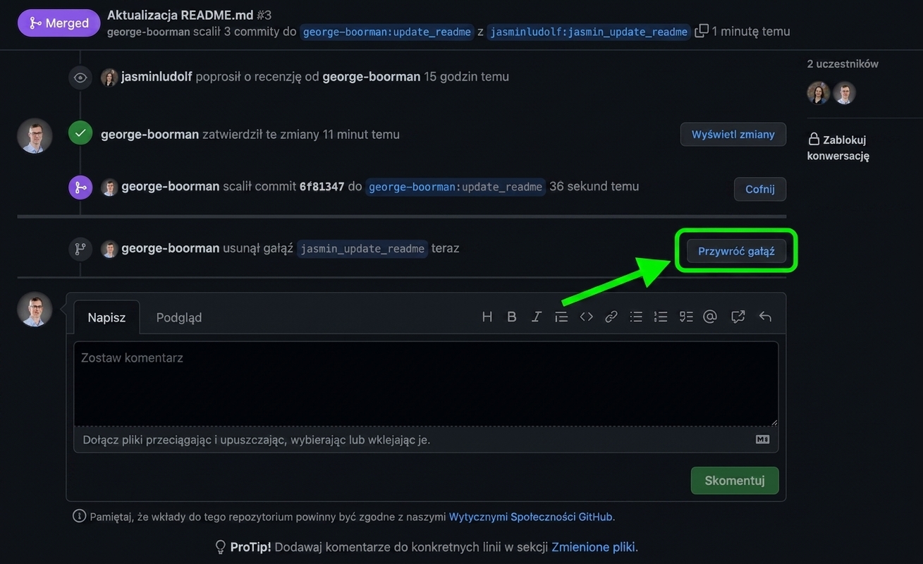Click the female participant avatar in sidebar
Image resolution: width=923 pixels, height=564 pixels.
(x=819, y=92)
